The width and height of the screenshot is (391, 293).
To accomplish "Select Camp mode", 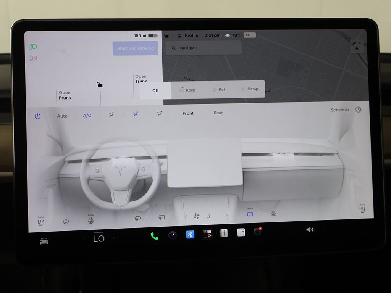I will coord(250,89).
